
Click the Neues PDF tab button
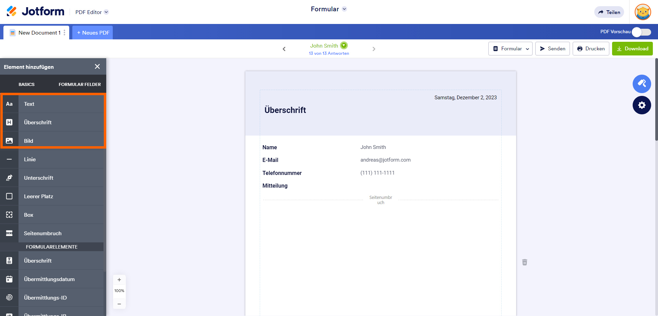(x=93, y=33)
